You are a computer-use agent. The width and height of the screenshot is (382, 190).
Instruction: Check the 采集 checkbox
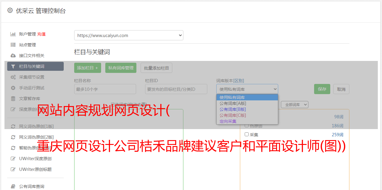[247, 134]
